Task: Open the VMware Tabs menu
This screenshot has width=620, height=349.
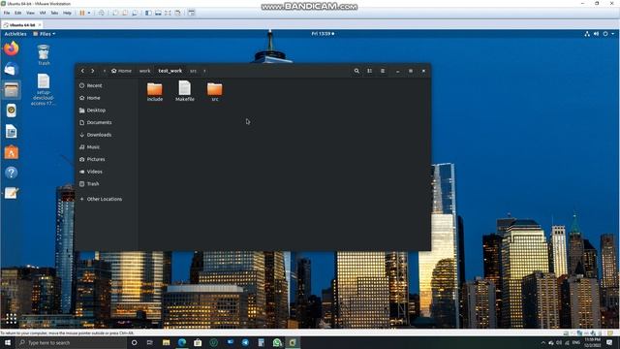Action: click(54, 13)
